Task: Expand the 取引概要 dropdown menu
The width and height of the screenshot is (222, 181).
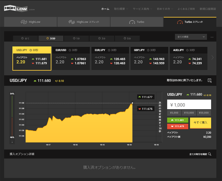Action: (x=121, y=9)
